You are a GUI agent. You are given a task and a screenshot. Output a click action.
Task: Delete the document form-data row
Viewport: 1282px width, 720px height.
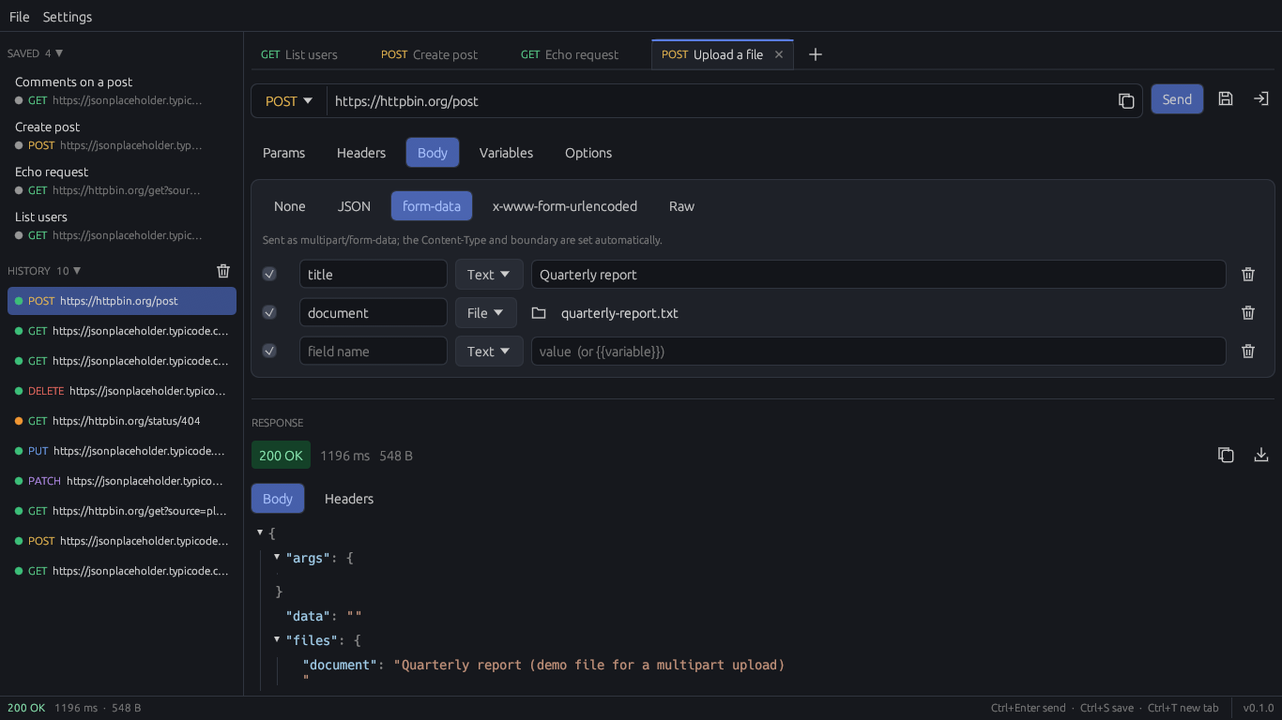tap(1248, 313)
